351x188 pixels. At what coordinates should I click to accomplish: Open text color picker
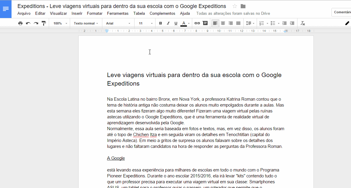185,23
